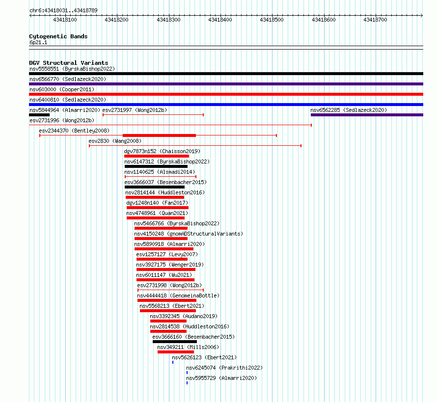
Task: Click the nsv603000 (Cooper2011) label
Action: [62, 89]
